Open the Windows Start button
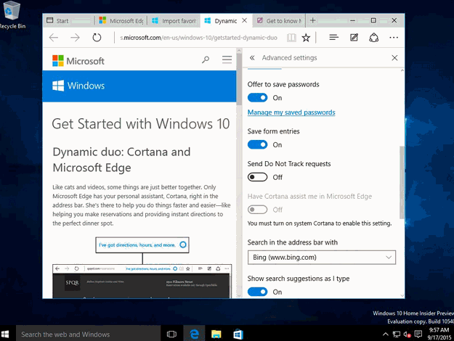Viewport: 454px width, 341px height. (5, 334)
